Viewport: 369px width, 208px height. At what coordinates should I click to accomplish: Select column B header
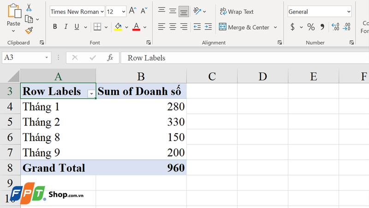141,76
